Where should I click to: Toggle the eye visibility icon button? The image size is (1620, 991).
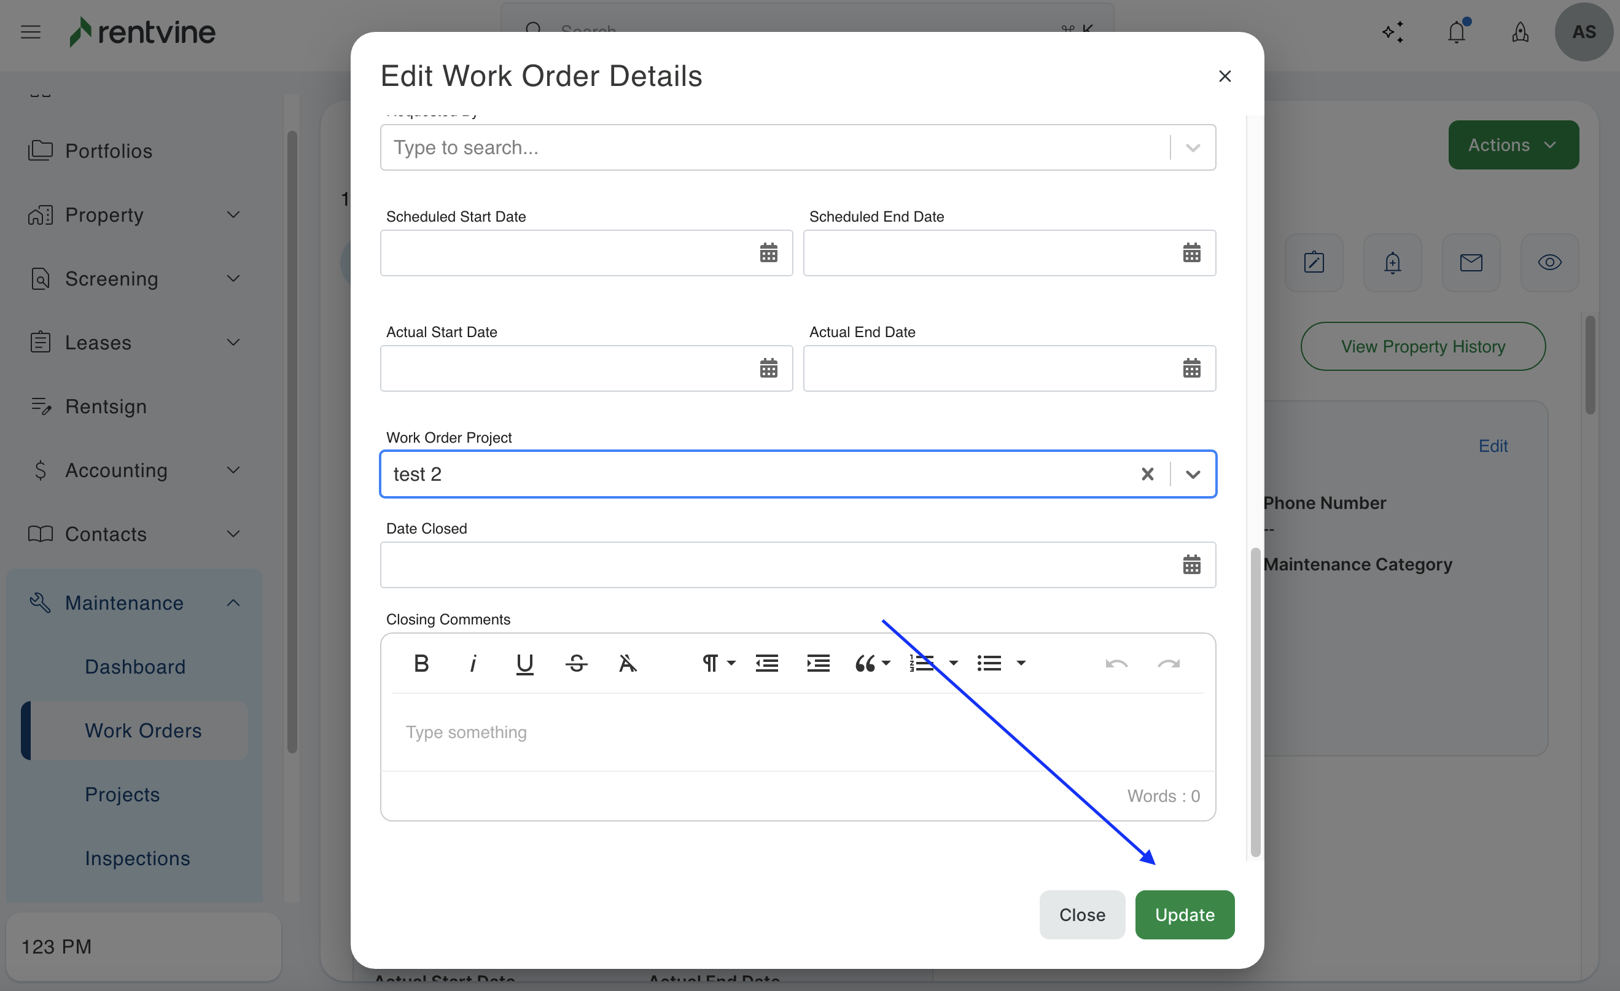(1549, 263)
